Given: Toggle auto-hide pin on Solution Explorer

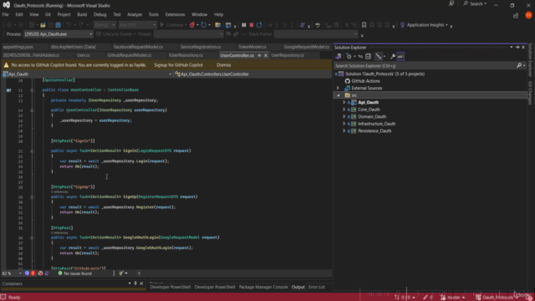Looking at the screenshot, I should tap(517, 47).
